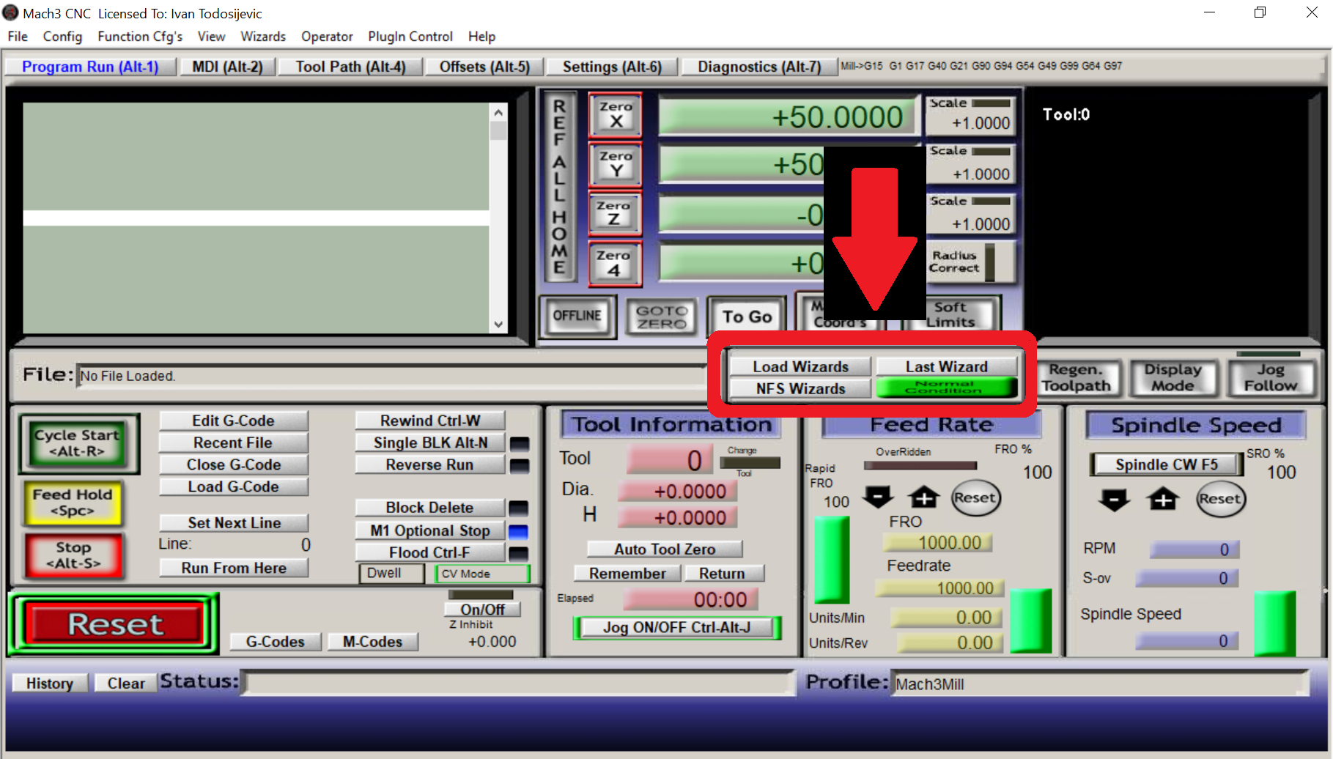Viewport: 1333px width, 759px height.
Task: Click the Load G-Code button
Action: coord(233,486)
